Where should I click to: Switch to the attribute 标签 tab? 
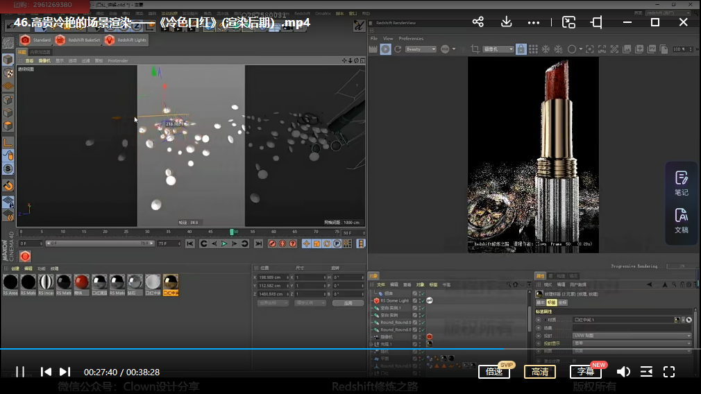552,302
